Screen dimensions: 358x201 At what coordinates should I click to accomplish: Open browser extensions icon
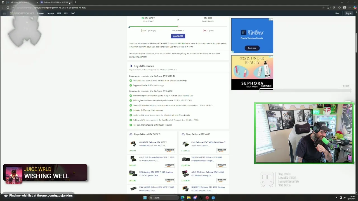coord(334,8)
